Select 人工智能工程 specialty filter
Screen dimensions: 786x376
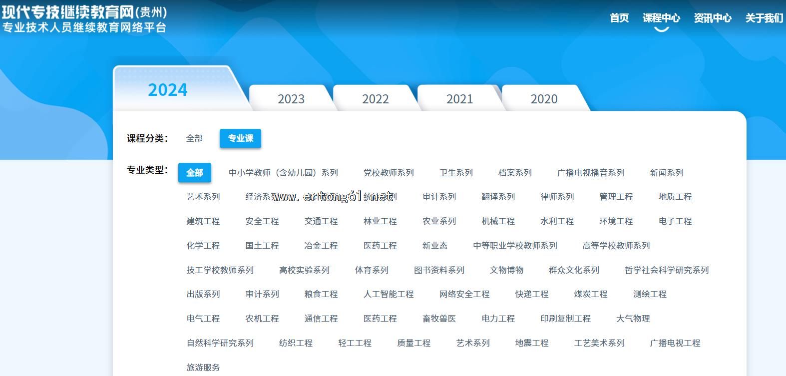(389, 294)
